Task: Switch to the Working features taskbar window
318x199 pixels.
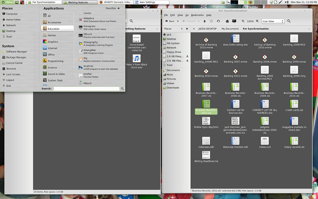Action: tap(80, 2)
